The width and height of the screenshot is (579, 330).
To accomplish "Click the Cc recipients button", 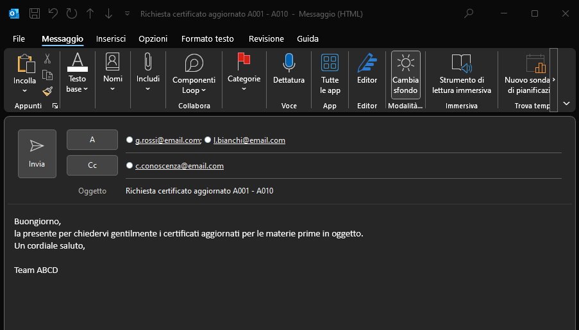I will tap(92, 165).
